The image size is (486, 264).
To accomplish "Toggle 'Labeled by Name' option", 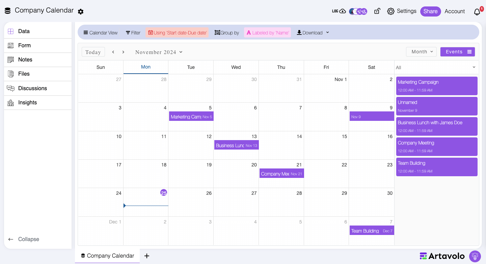I will 268,33.
